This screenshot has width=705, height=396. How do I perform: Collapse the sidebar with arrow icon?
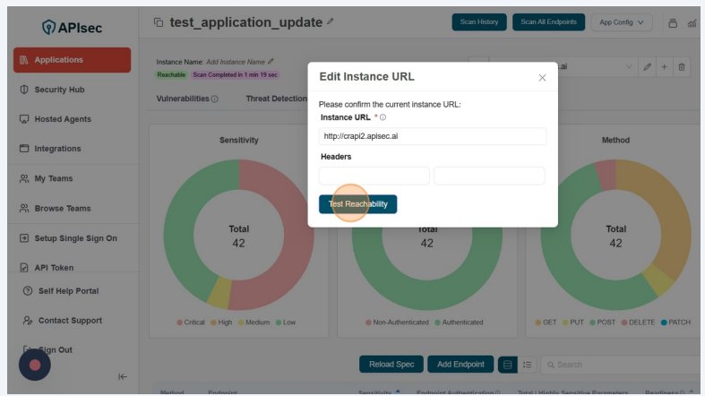123,376
